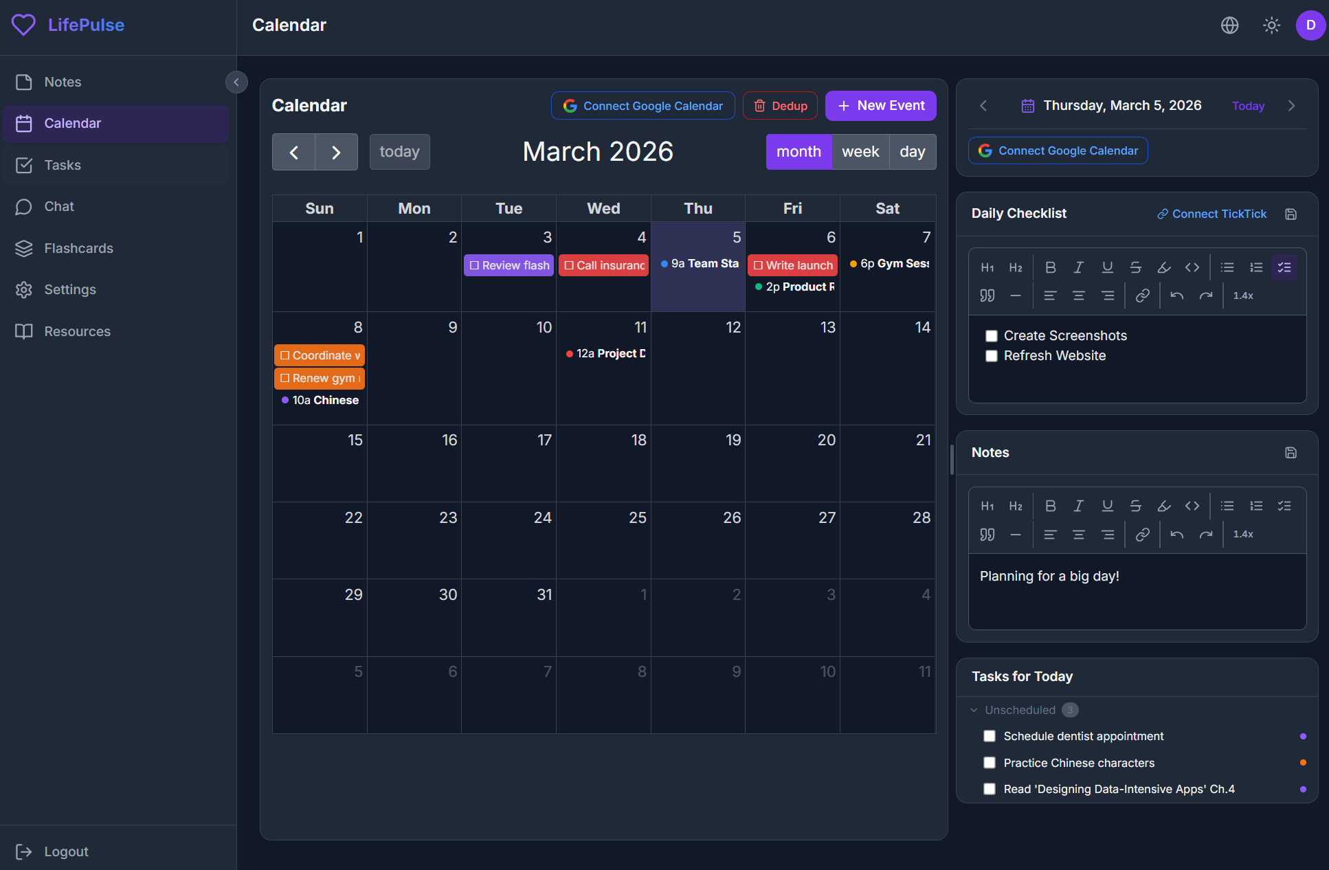Go to next day in the right date panel
1329x870 pixels.
click(x=1292, y=106)
